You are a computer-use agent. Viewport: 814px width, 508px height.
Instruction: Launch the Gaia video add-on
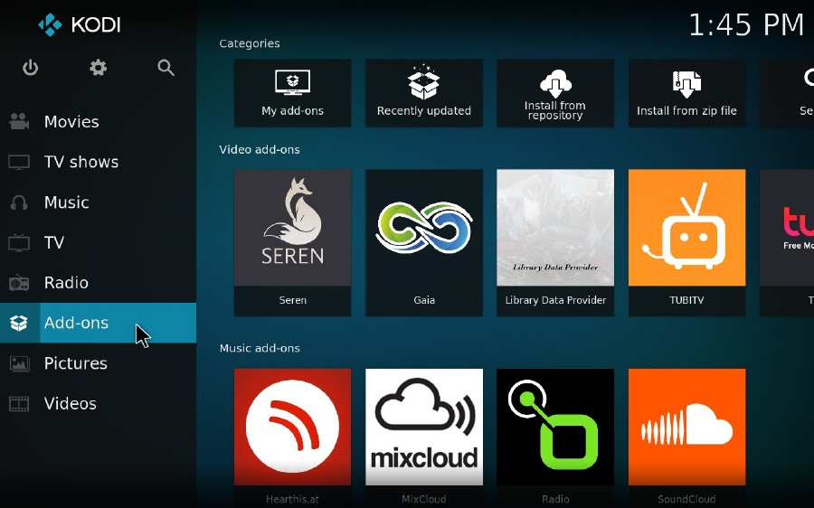(x=424, y=242)
